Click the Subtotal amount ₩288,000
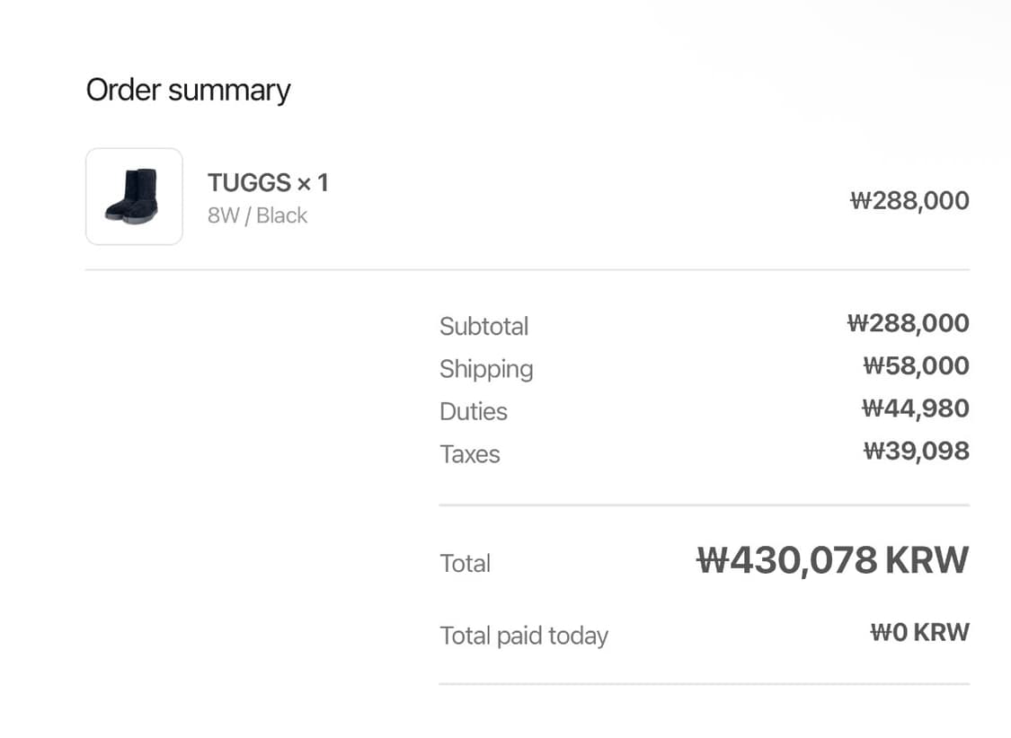 [x=908, y=323]
